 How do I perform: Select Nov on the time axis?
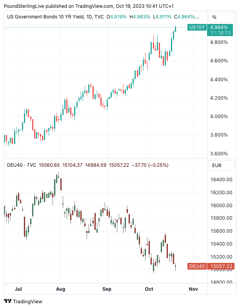193,289
